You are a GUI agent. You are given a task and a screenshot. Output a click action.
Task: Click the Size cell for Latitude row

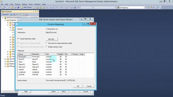68,70
